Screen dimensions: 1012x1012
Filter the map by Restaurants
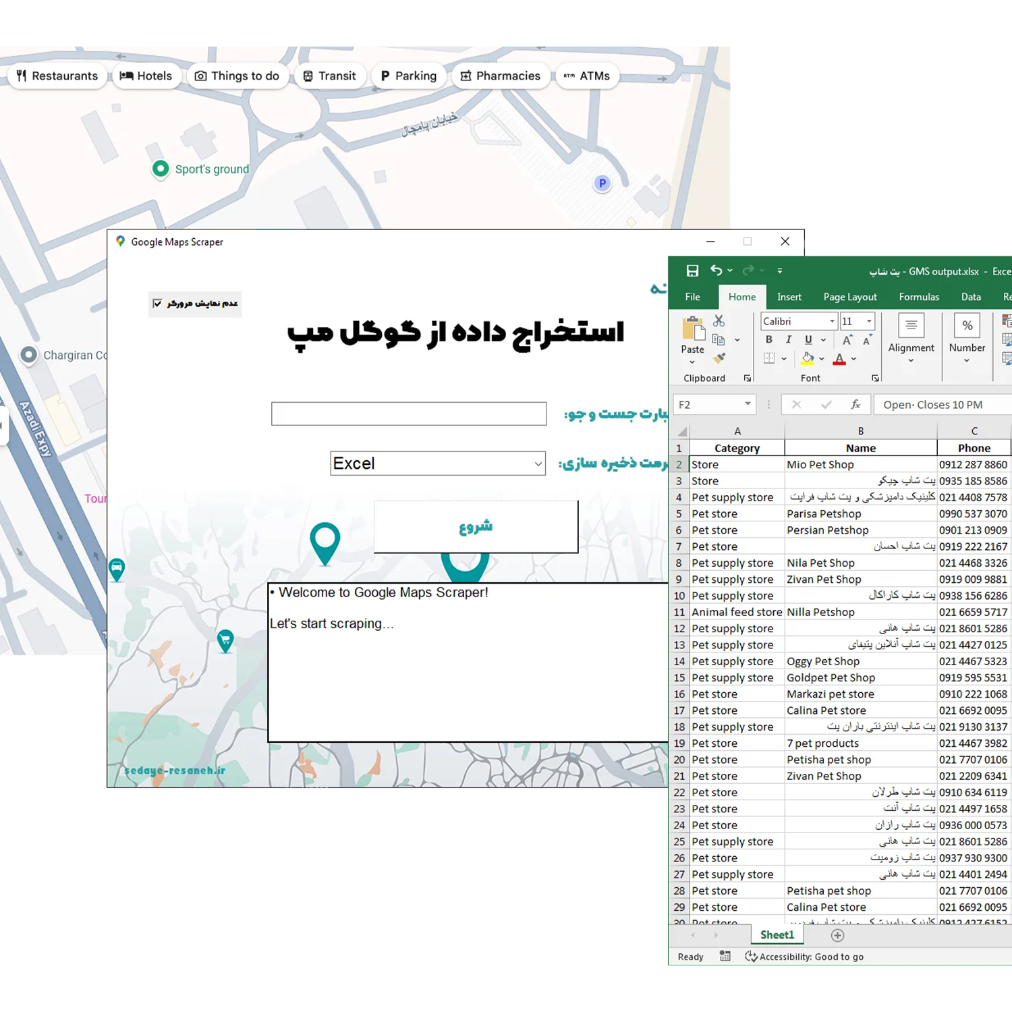click(58, 76)
